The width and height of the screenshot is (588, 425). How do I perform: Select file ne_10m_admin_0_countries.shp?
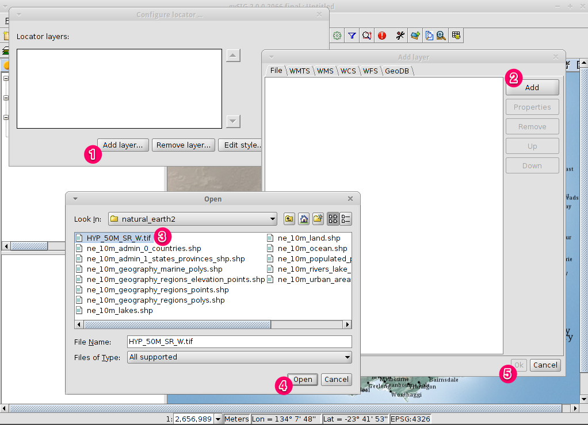[139, 249]
